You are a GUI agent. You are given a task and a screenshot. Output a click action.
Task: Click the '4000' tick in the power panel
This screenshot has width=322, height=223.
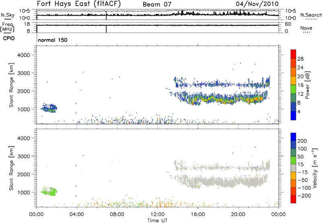pyautogui.click(x=24, y=55)
